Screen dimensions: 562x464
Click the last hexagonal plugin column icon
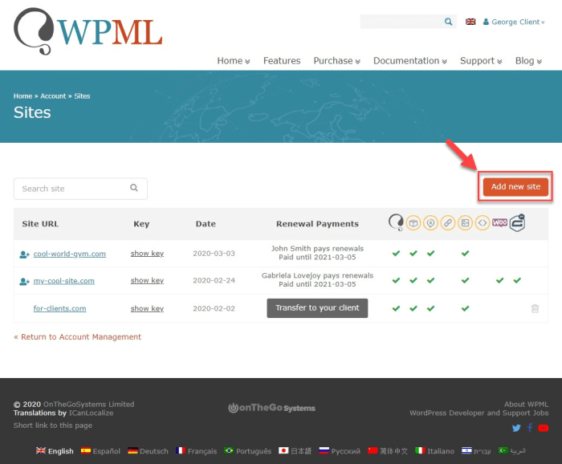click(x=517, y=223)
